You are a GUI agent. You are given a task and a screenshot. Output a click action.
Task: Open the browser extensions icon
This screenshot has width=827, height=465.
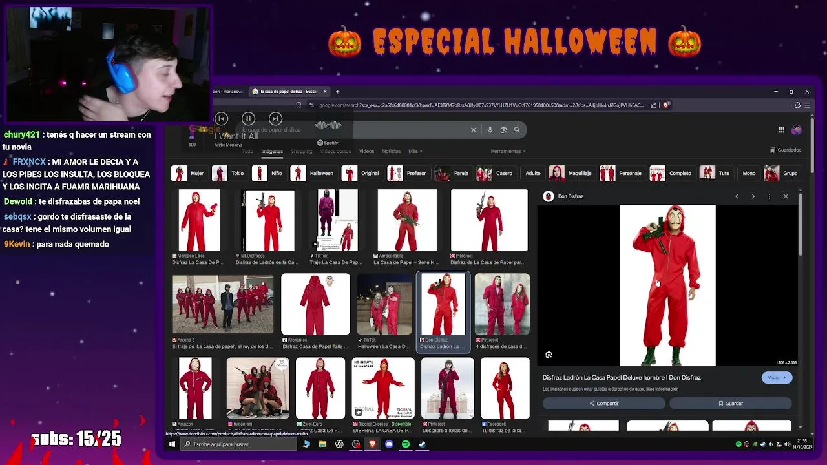click(797, 105)
